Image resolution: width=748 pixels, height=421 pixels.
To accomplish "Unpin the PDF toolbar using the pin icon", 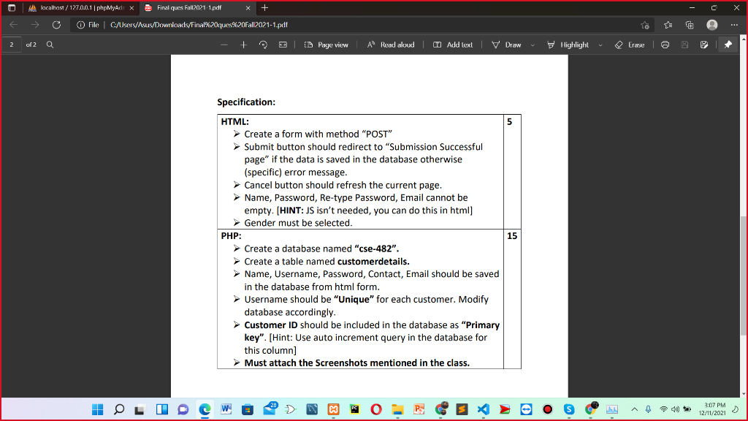I will pyautogui.click(x=728, y=44).
